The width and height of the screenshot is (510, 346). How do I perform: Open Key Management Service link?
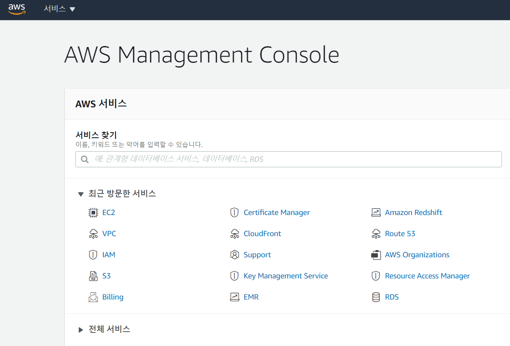tap(285, 276)
